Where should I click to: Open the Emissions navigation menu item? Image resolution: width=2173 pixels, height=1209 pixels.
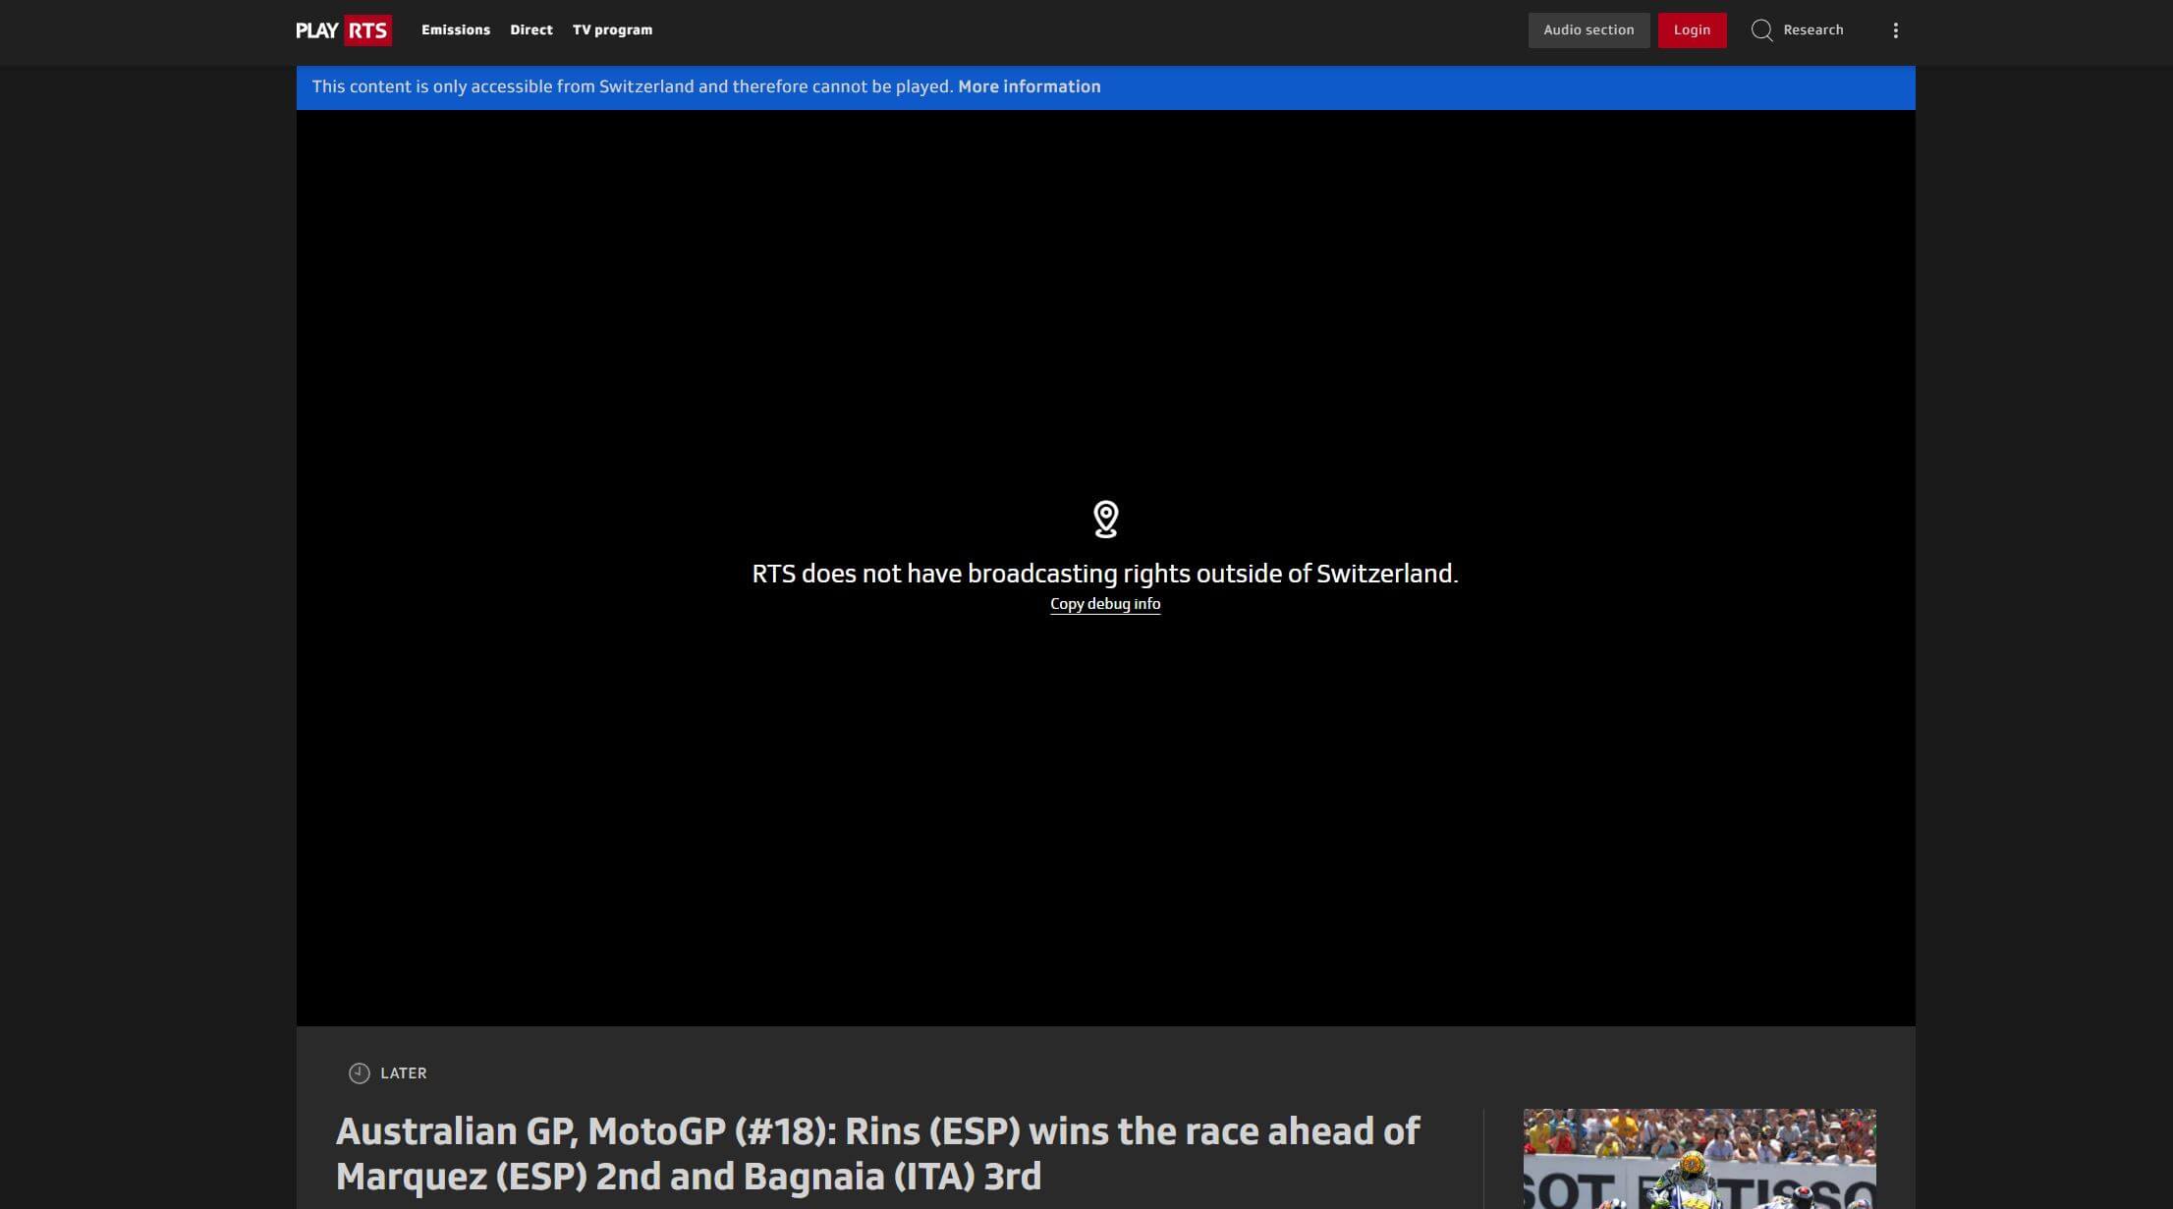456,29
